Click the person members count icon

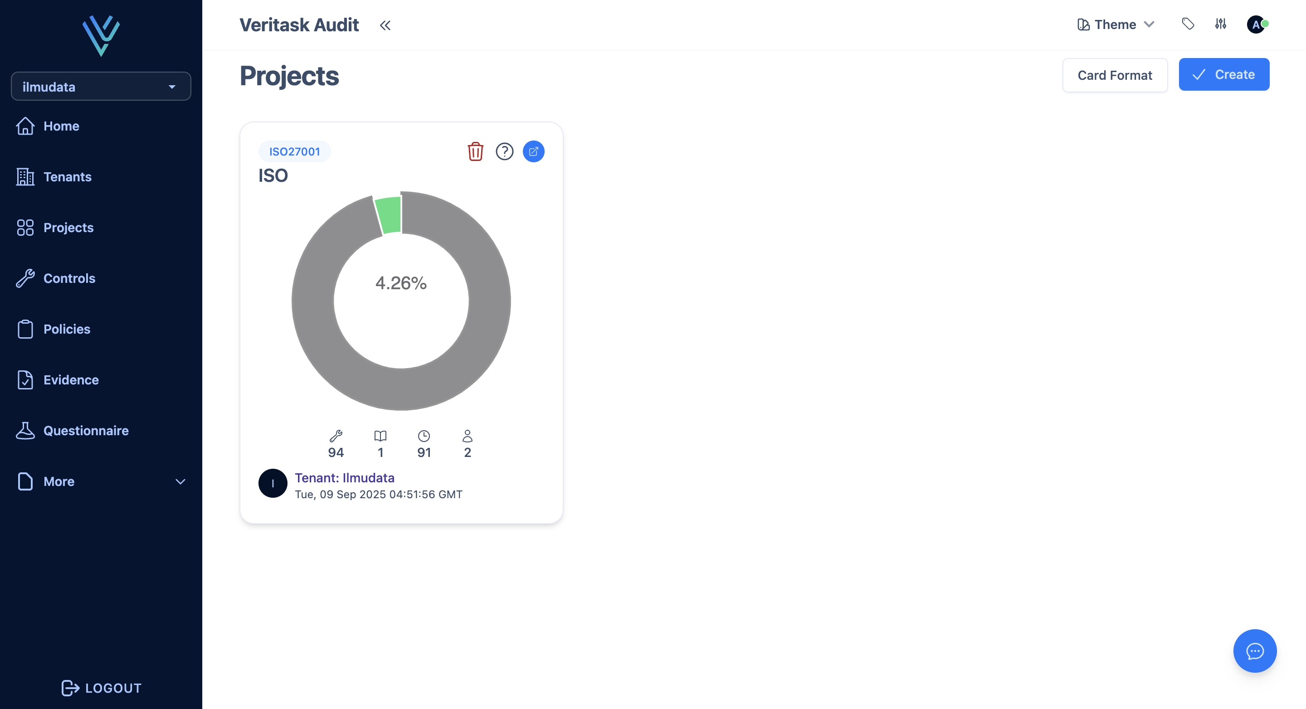[468, 436]
